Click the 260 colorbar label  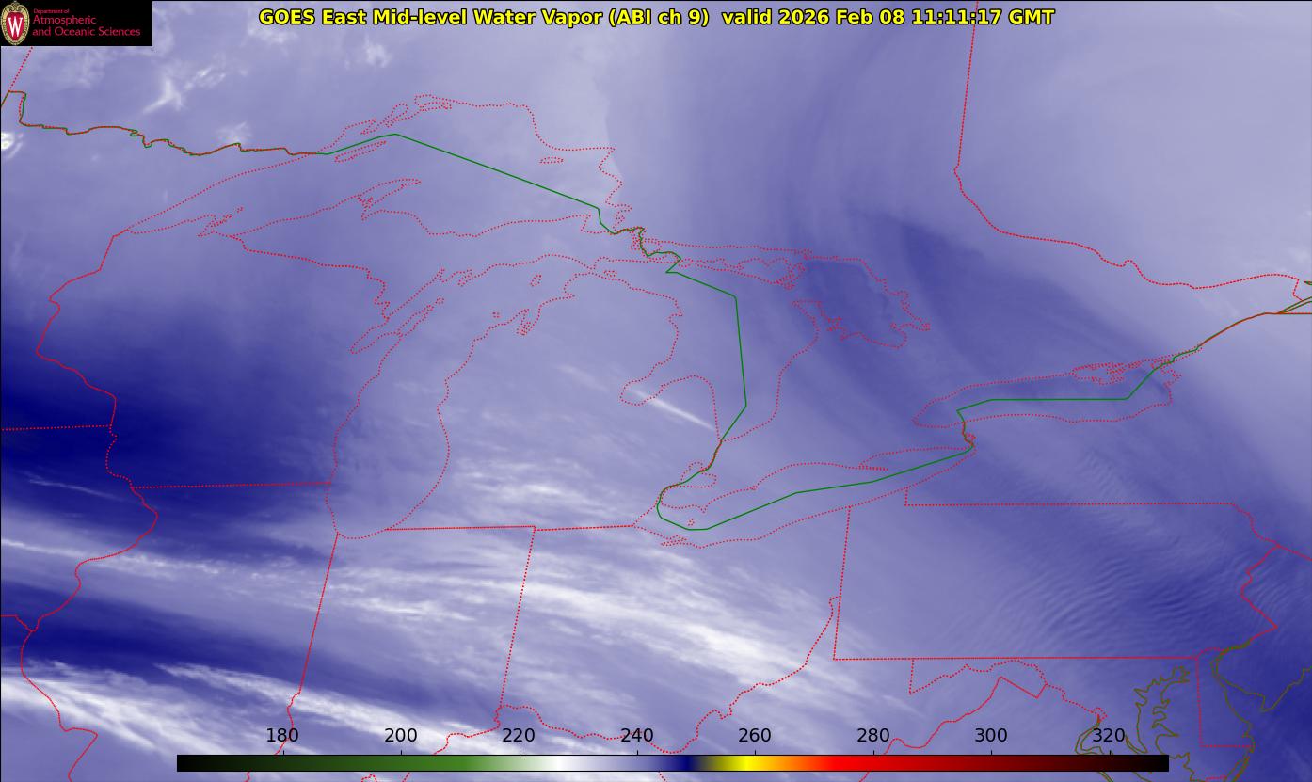tap(755, 735)
